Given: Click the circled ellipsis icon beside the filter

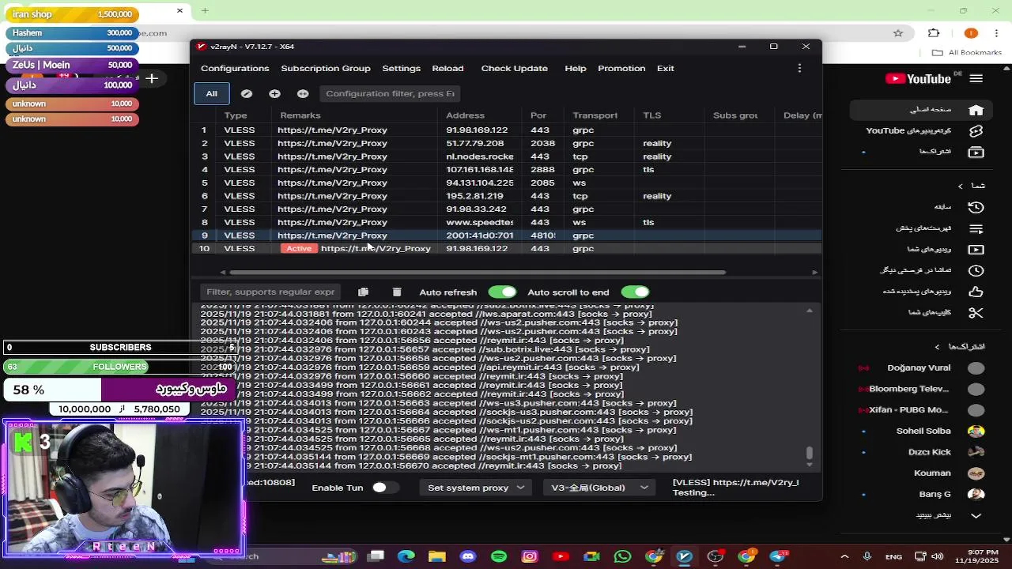Looking at the screenshot, I should pos(303,93).
